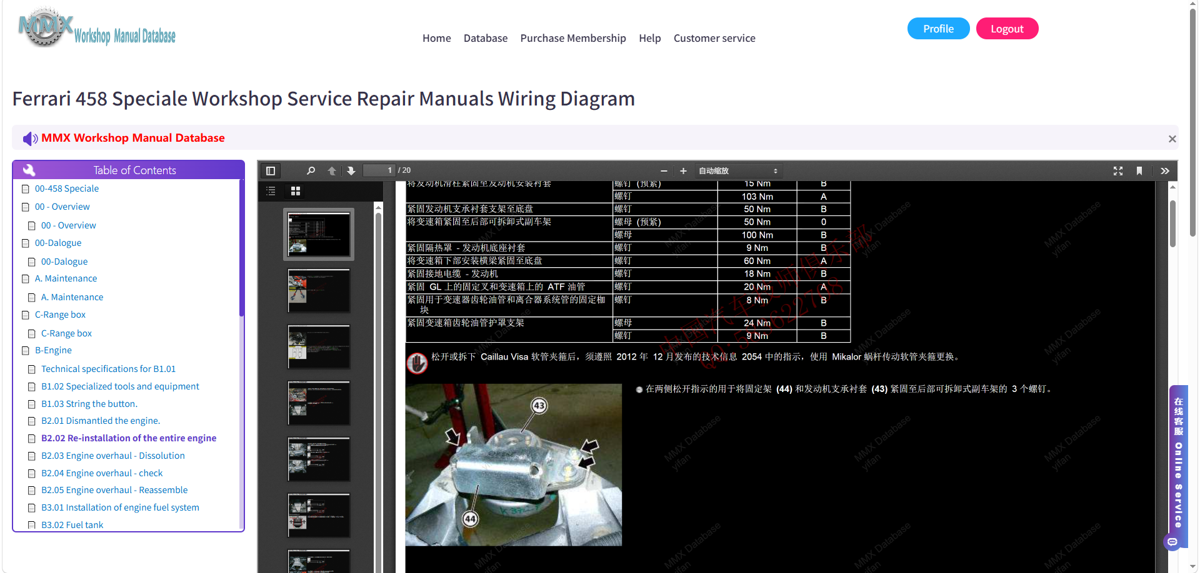Click the speaker announcement icon
The width and height of the screenshot is (1200, 573).
[30, 139]
